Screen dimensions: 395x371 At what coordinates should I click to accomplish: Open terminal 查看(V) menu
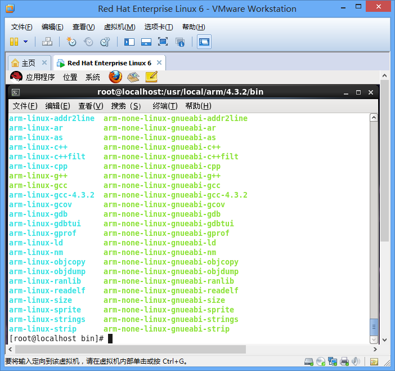(x=91, y=106)
